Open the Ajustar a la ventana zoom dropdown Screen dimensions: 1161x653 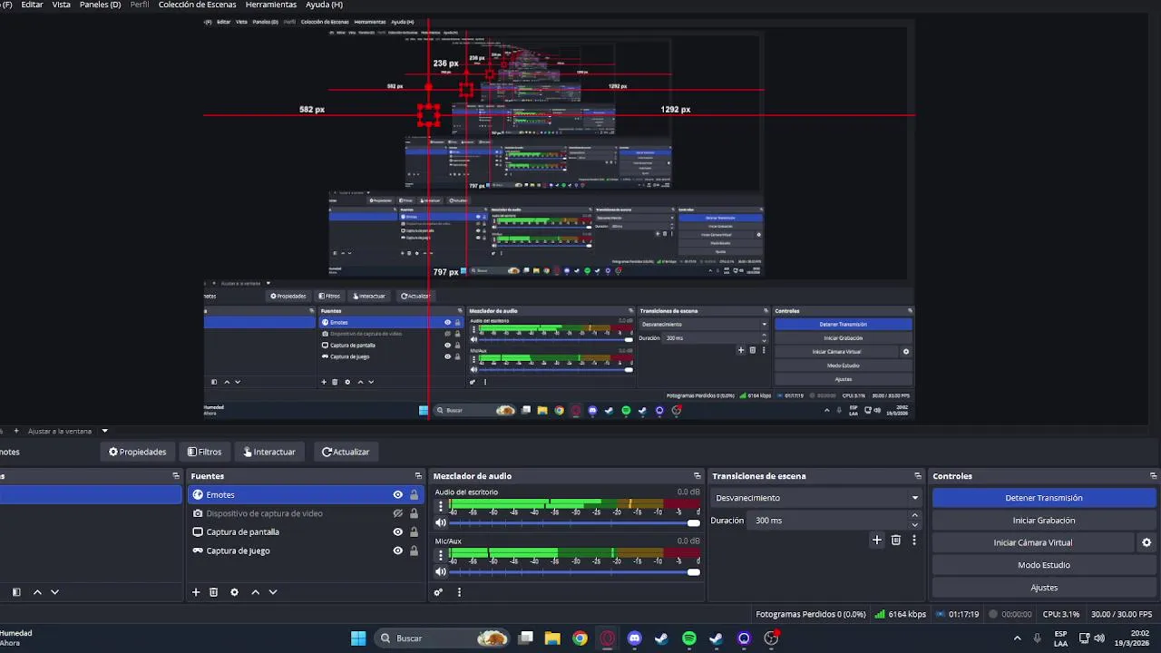(x=104, y=431)
